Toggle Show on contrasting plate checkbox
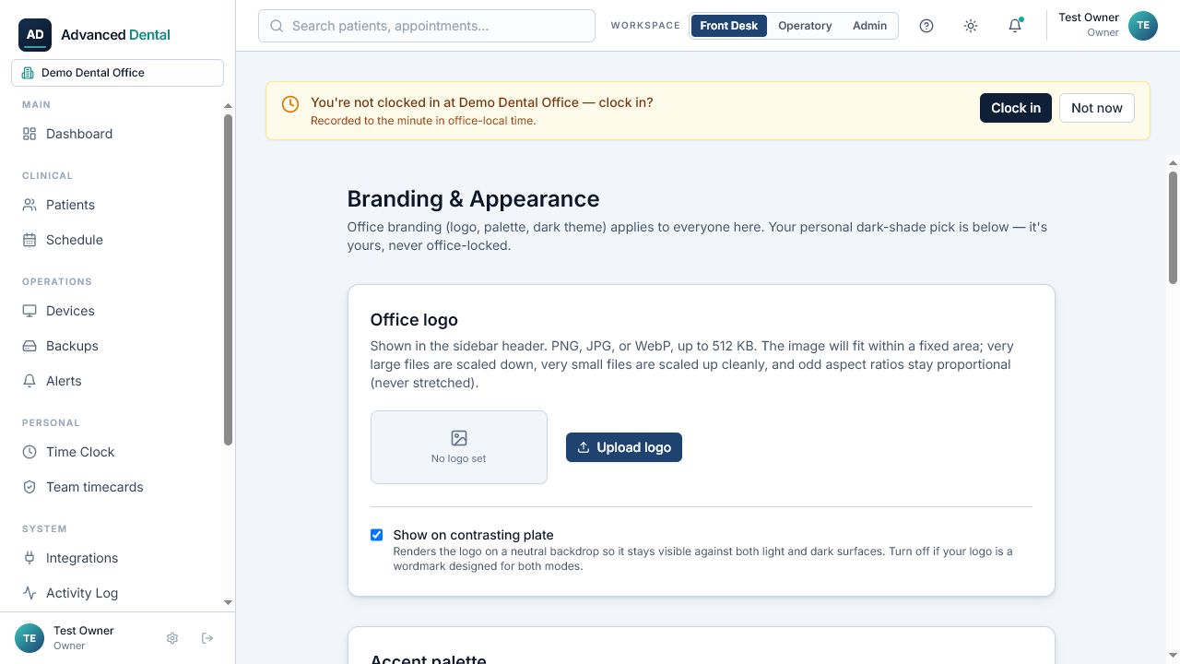Viewport: 1180px width, 664px height. point(376,535)
